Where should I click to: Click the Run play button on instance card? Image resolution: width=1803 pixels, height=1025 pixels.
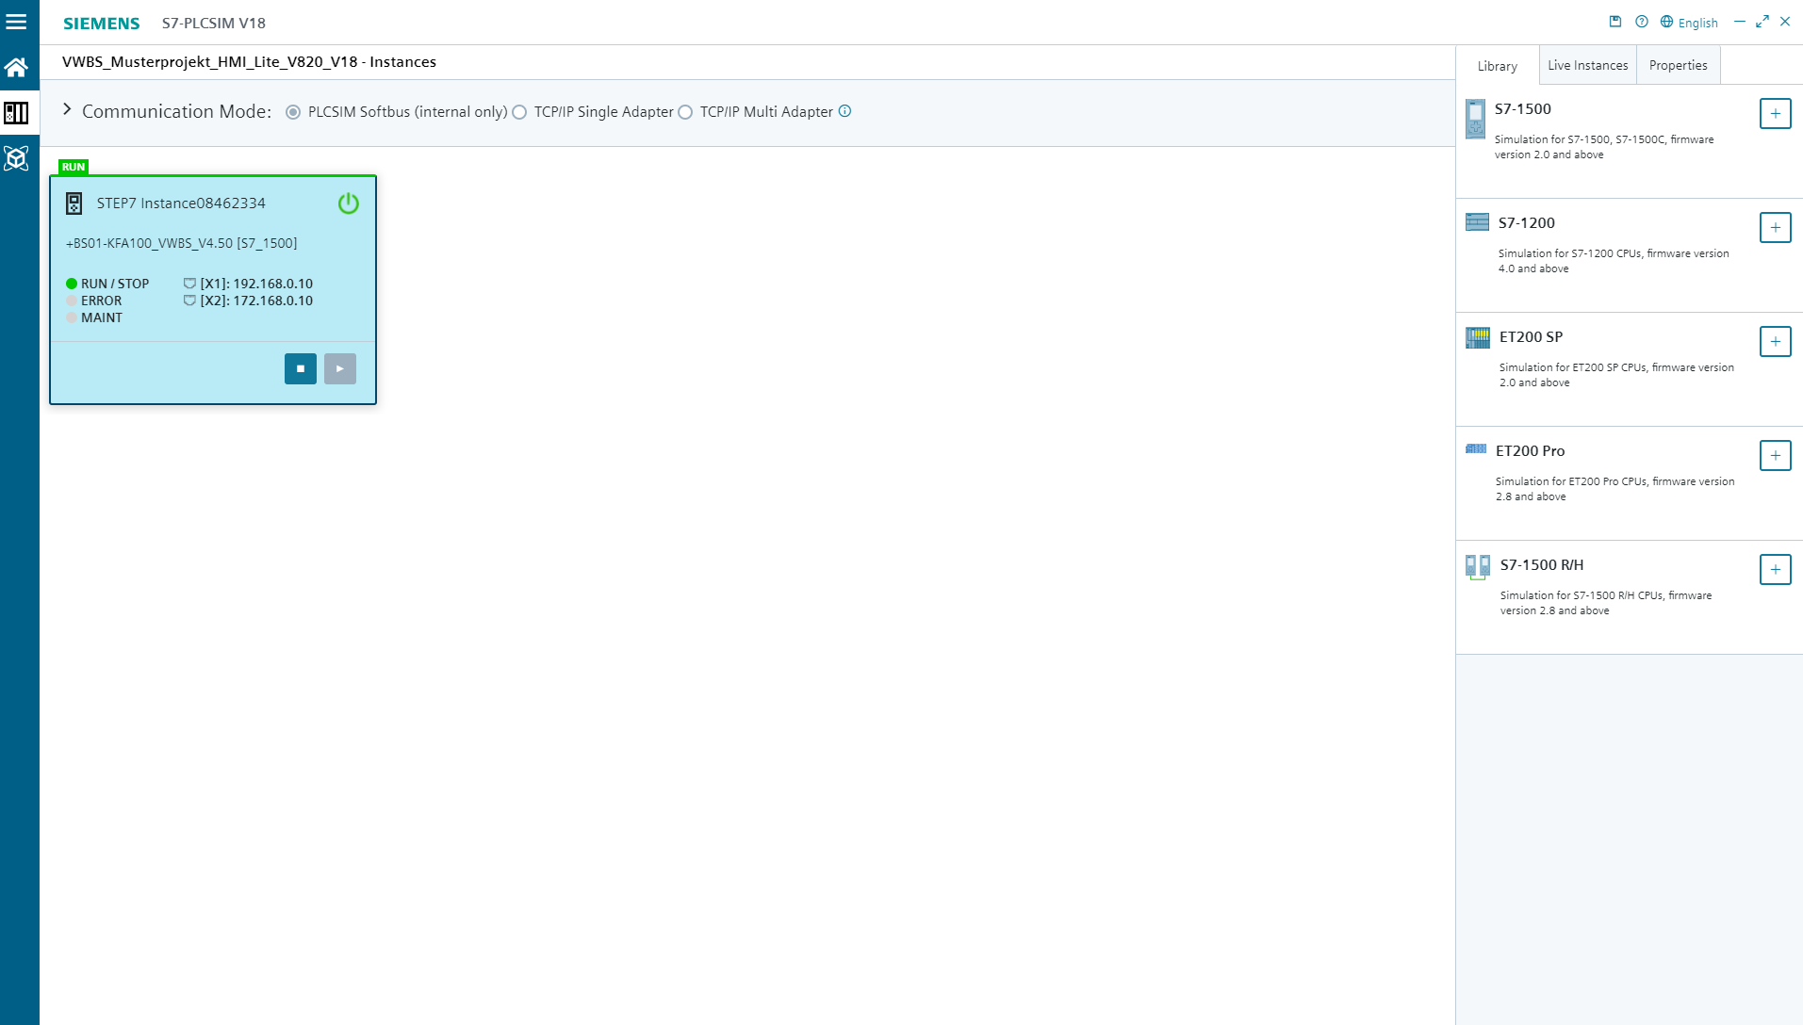click(340, 368)
